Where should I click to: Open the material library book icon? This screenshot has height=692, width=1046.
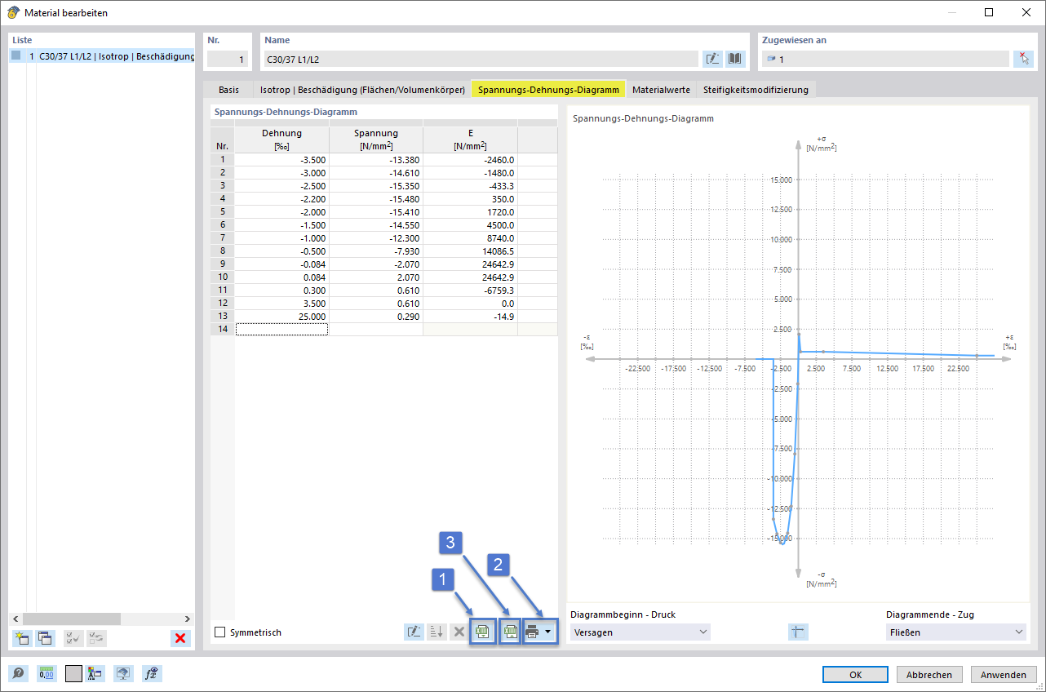(x=736, y=57)
